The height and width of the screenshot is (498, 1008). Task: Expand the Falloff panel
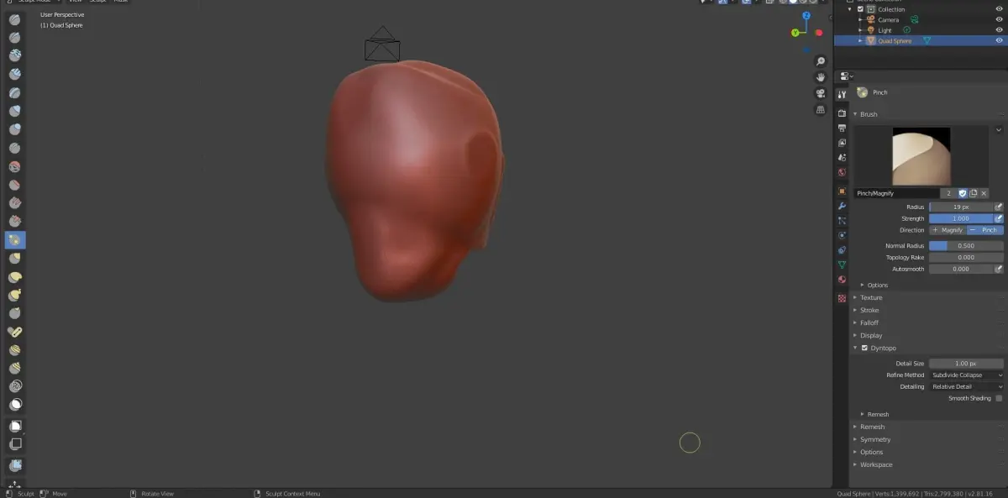[x=868, y=322]
